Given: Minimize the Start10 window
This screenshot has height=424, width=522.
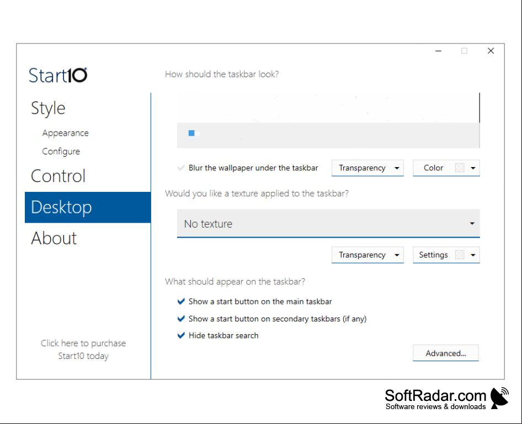Looking at the screenshot, I should click(x=438, y=51).
